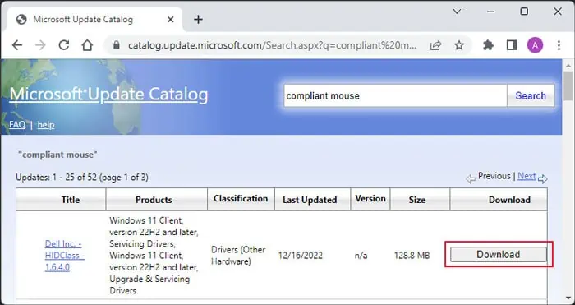Go to the Next results page

click(527, 176)
